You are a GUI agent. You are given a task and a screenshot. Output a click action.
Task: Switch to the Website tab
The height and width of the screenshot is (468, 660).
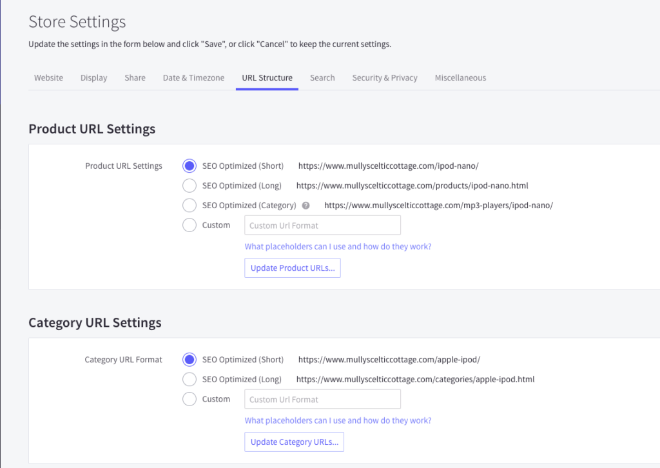[48, 78]
